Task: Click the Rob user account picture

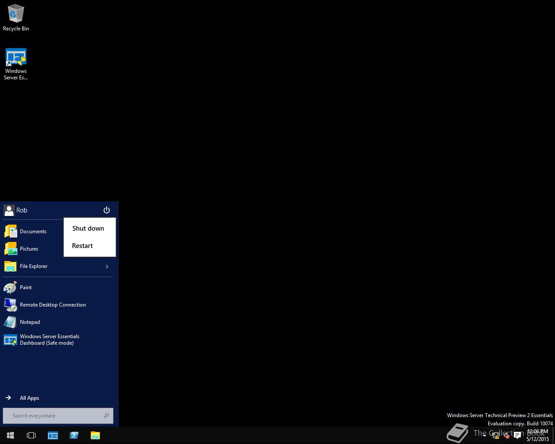Action: (x=9, y=210)
